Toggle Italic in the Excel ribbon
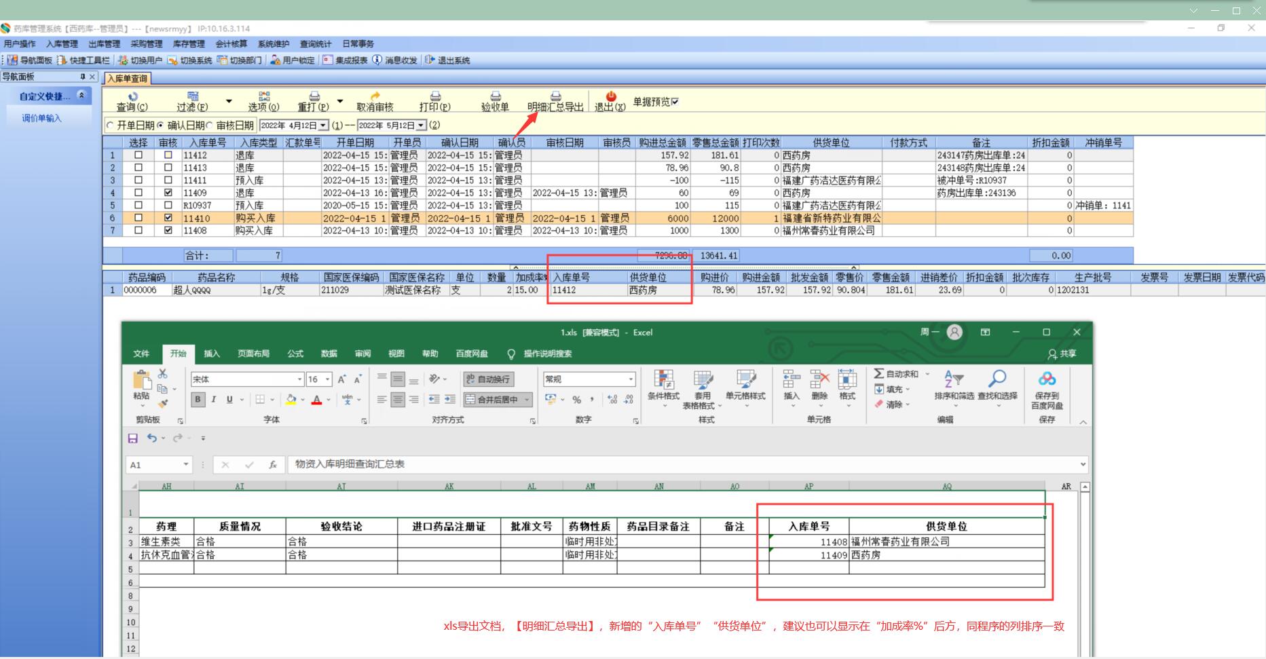 click(213, 400)
